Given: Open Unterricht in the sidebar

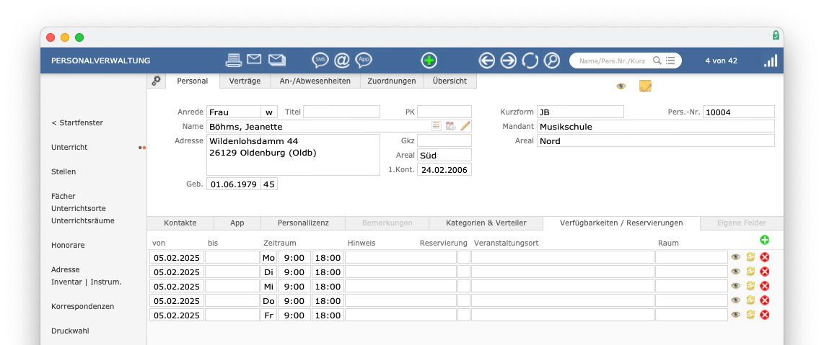Looking at the screenshot, I should (69, 148).
